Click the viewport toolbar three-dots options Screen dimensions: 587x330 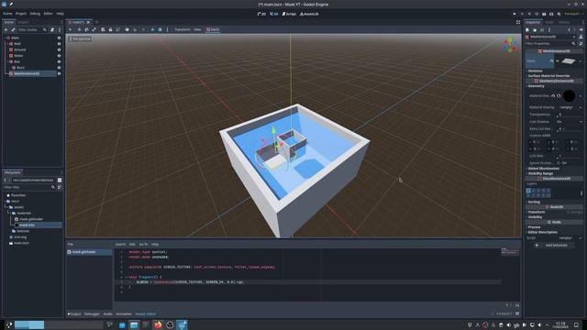coord(167,29)
